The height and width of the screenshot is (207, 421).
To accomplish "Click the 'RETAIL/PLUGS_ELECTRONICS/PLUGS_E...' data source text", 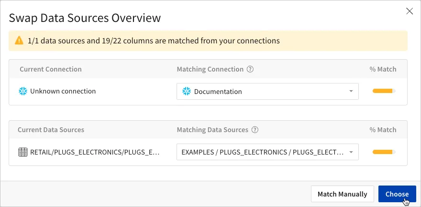I will pyautogui.click(x=95, y=152).
